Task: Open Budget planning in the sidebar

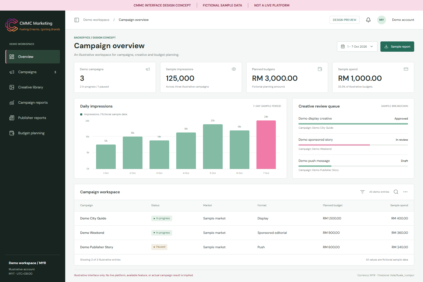Action: pos(33,133)
